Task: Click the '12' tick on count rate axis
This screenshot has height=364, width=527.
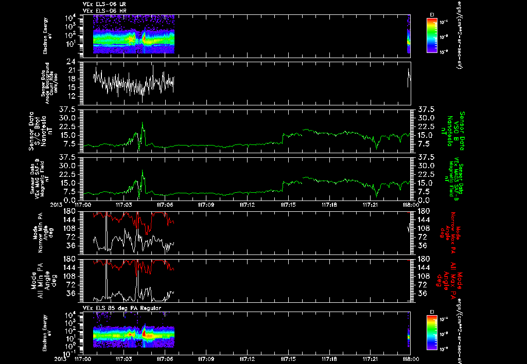Action: point(72,96)
